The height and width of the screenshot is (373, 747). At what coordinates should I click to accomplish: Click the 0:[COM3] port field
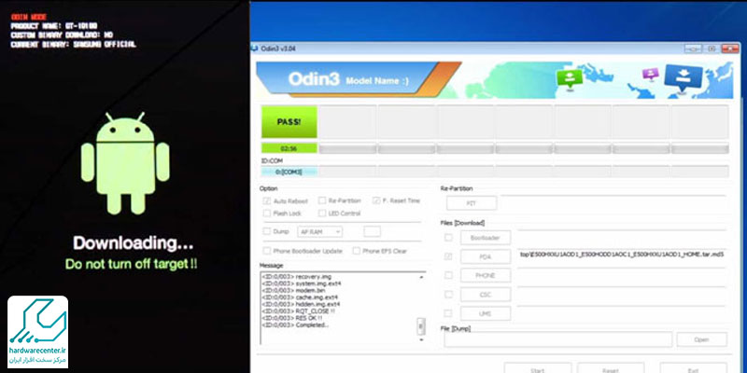289,172
